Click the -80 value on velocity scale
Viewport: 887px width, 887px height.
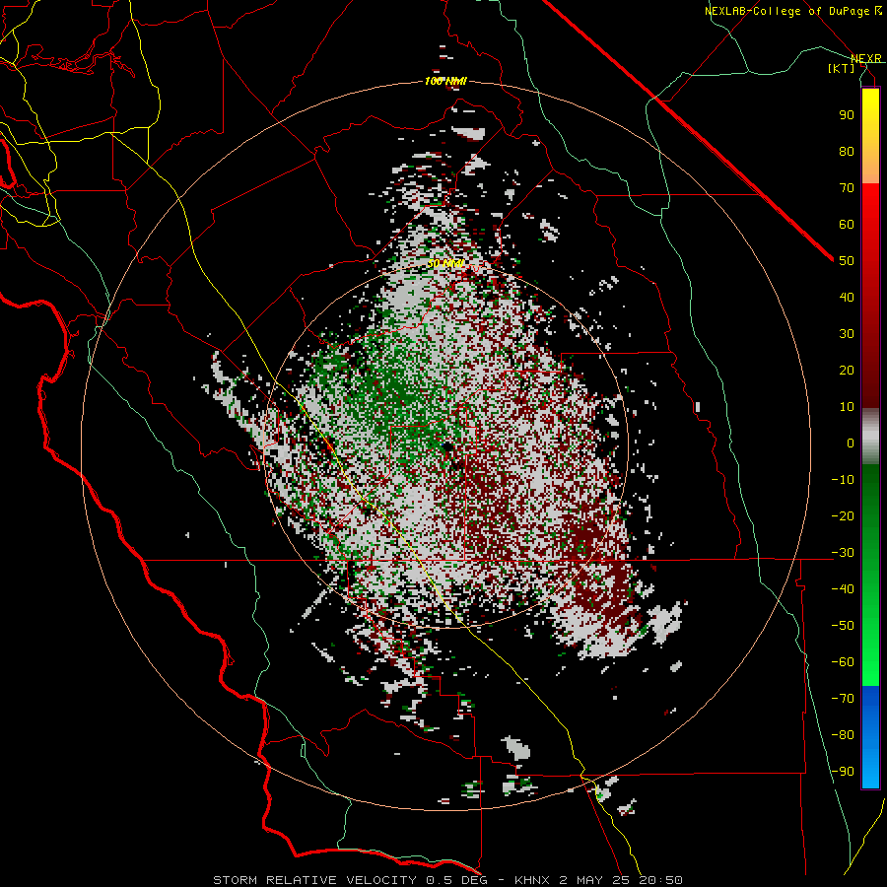click(843, 735)
